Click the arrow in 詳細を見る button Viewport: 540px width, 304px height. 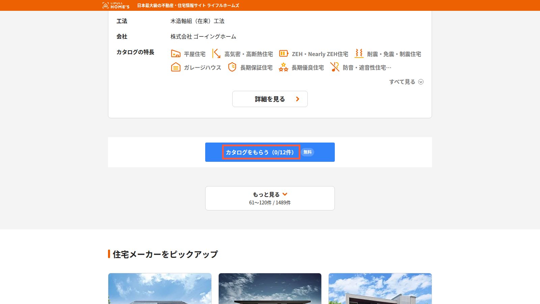click(x=297, y=99)
